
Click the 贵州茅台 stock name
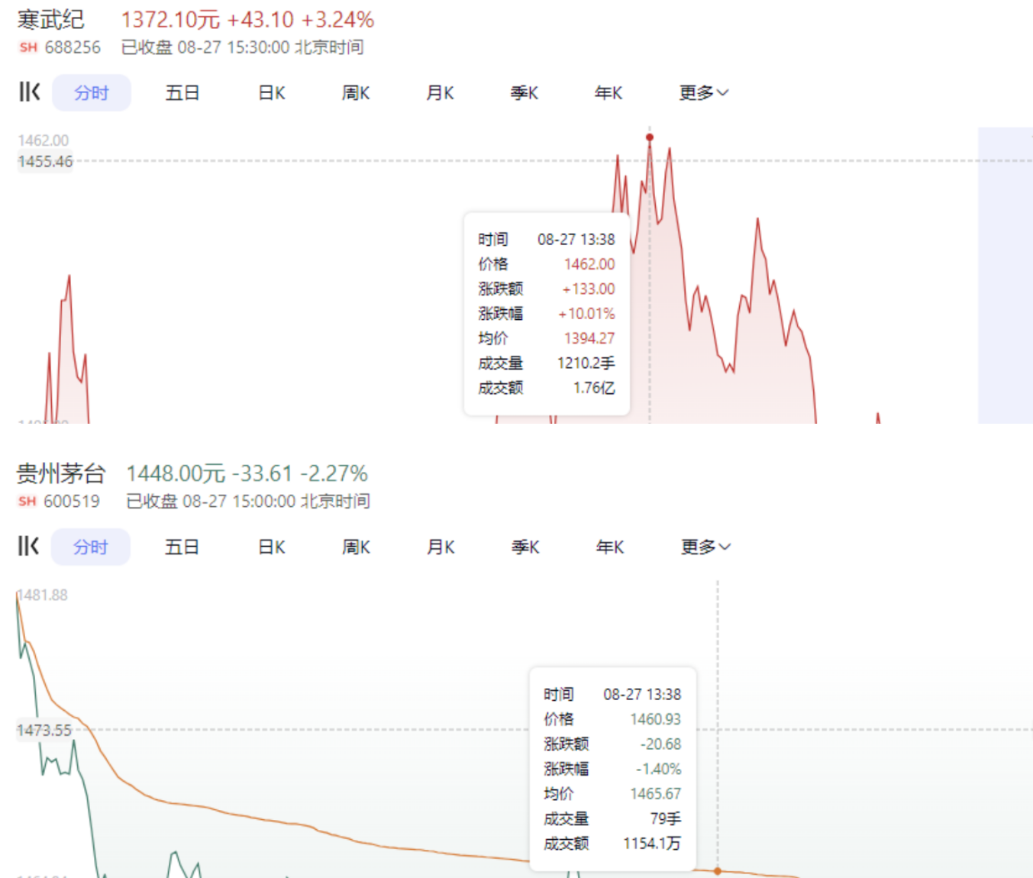tap(61, 473)
